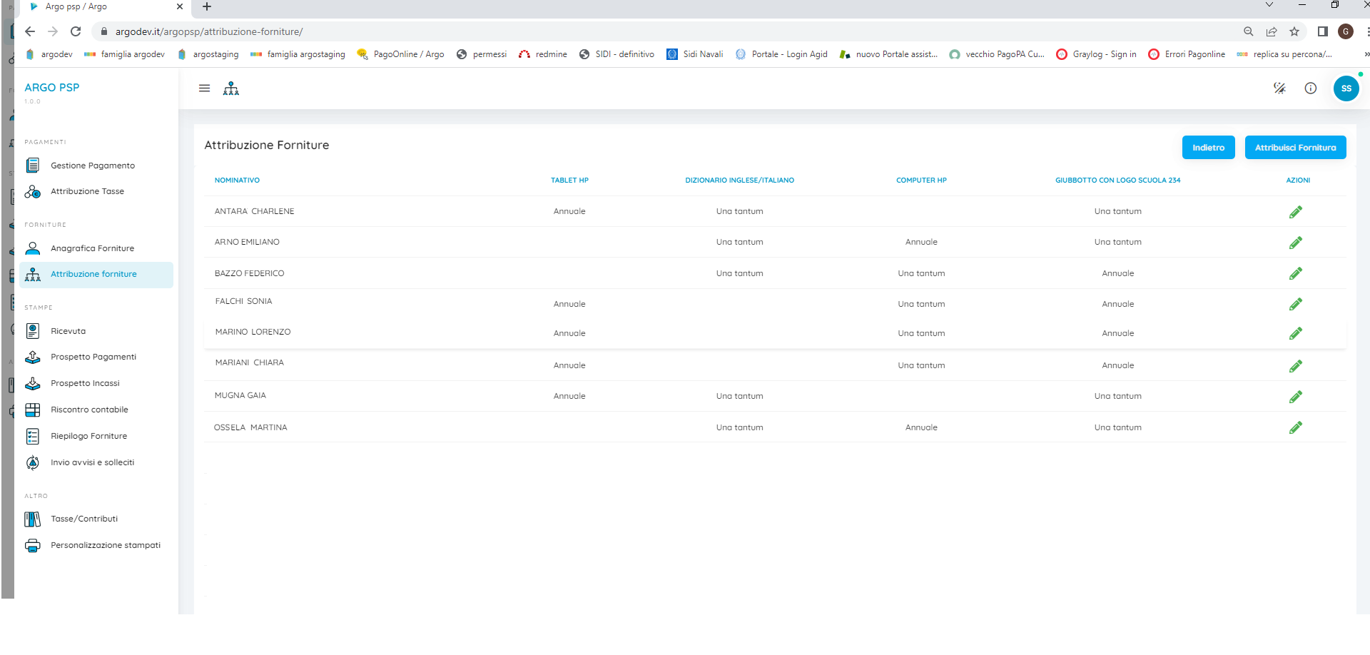
Task: Open Riepilogo Forniture menu item
Action: tap(96, 436)
